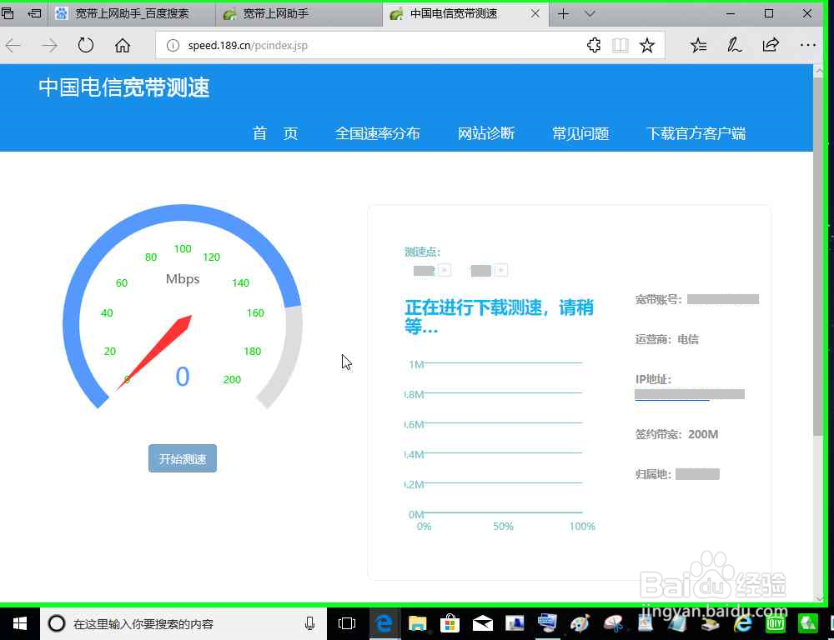Add page to favorites with star icon

pyautogui.click(x=648, y=45)
